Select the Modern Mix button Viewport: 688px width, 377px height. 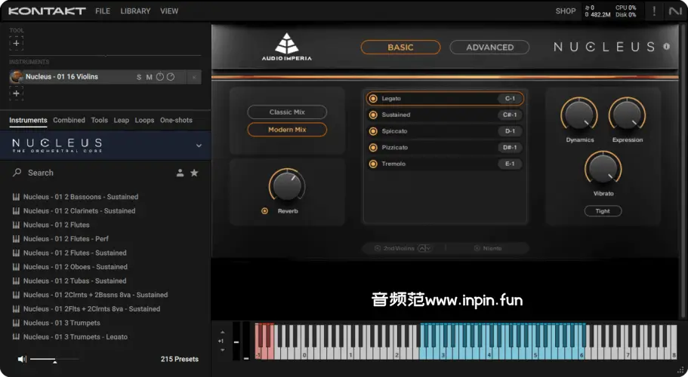[x=287, y=130]
